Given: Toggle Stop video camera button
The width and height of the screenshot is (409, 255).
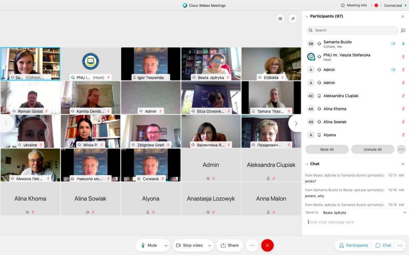Looking at the screenshot, I should pos(189,245).
